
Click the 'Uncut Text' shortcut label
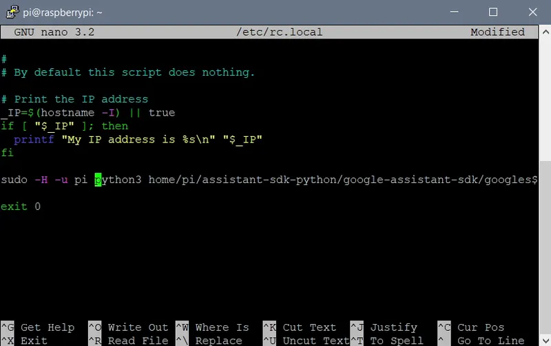(316, 340)
